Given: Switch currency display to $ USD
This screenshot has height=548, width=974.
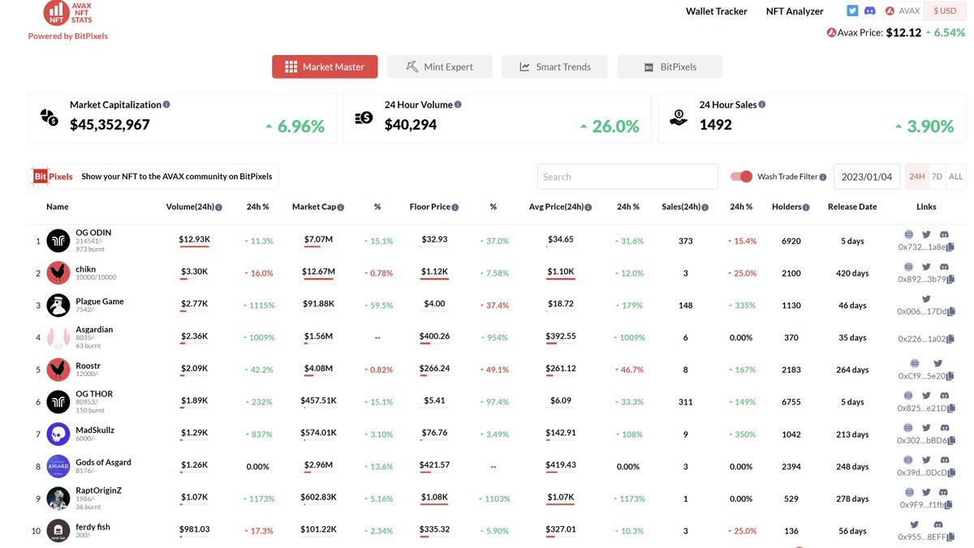Looking at the screenshot, I should click(x=945, y=11).
